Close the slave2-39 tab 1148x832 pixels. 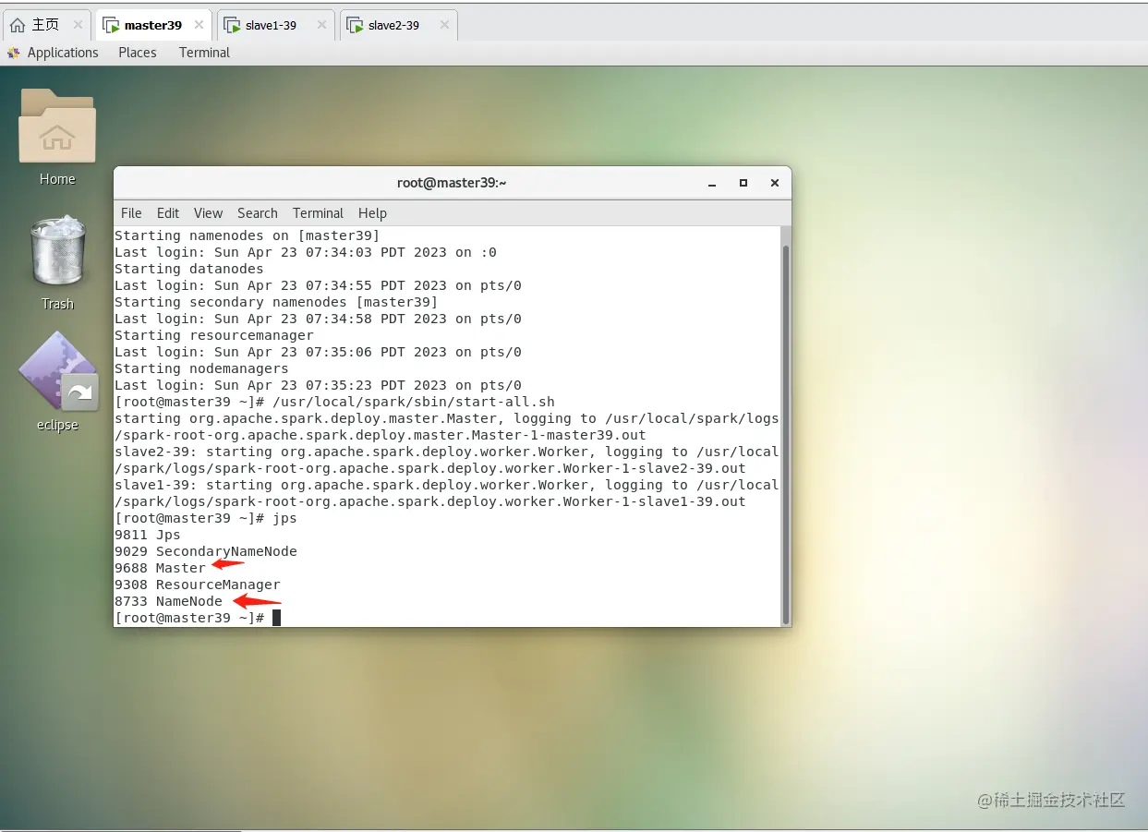[x=443, y=25]
